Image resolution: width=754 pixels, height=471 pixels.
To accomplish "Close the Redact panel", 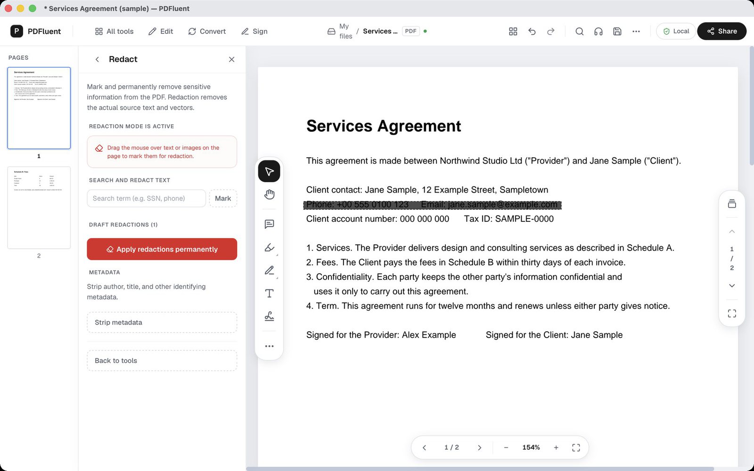I will [x=231, y=59].
